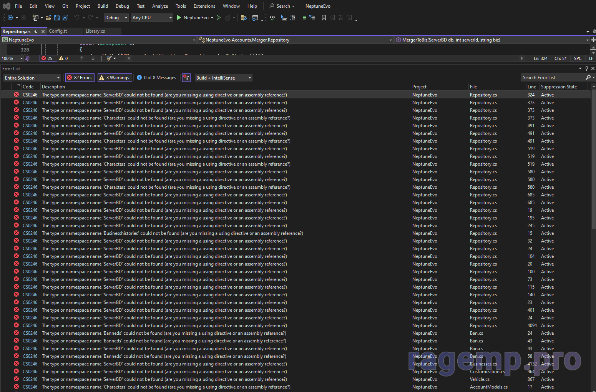
Task: Save the current file with the floppy icon
Action: (x=57, y=18)
